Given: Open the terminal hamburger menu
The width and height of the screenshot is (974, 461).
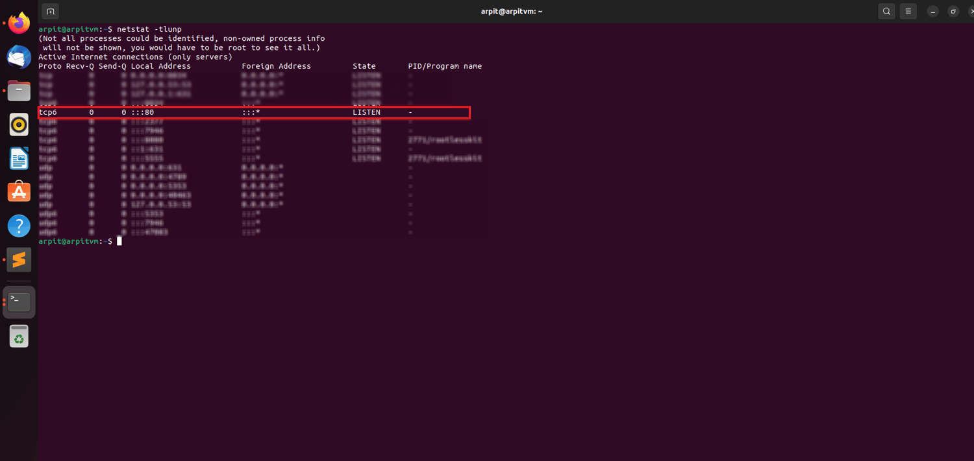Looking at the screenshot, I should pos(908,11).
